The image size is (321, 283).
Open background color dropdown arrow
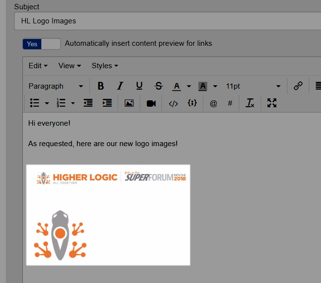tap(215, 86)
